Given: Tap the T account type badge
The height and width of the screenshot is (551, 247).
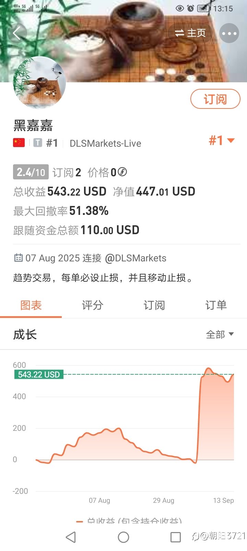Looking at the screenshot, I should pos(38,143).
